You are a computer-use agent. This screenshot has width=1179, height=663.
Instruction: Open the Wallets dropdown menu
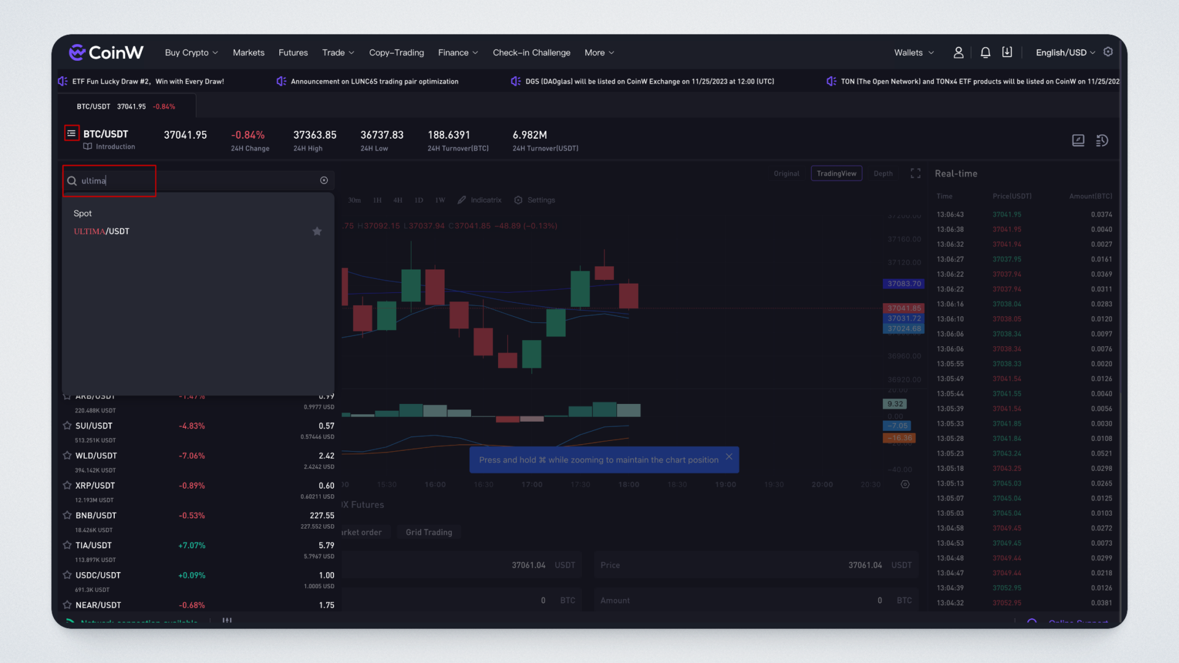tap(913, 53)
